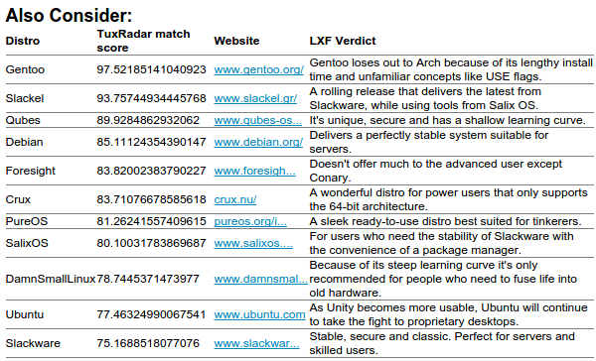Open the SalixOS website link
Screen dimensions: 596x361
[253, 243]
